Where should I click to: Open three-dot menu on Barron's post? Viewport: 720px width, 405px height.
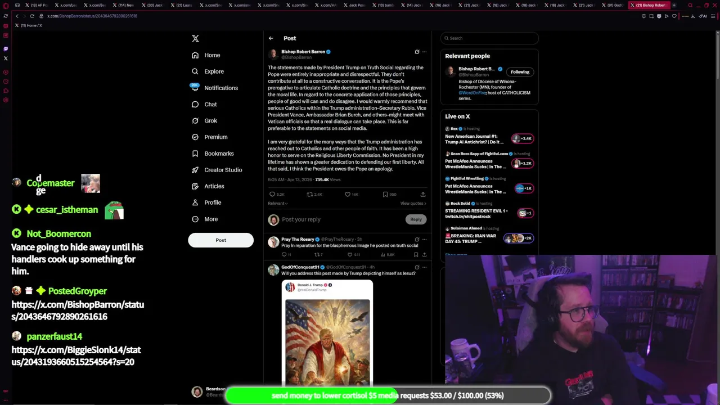pyautogui.click(x=425, y=52)
